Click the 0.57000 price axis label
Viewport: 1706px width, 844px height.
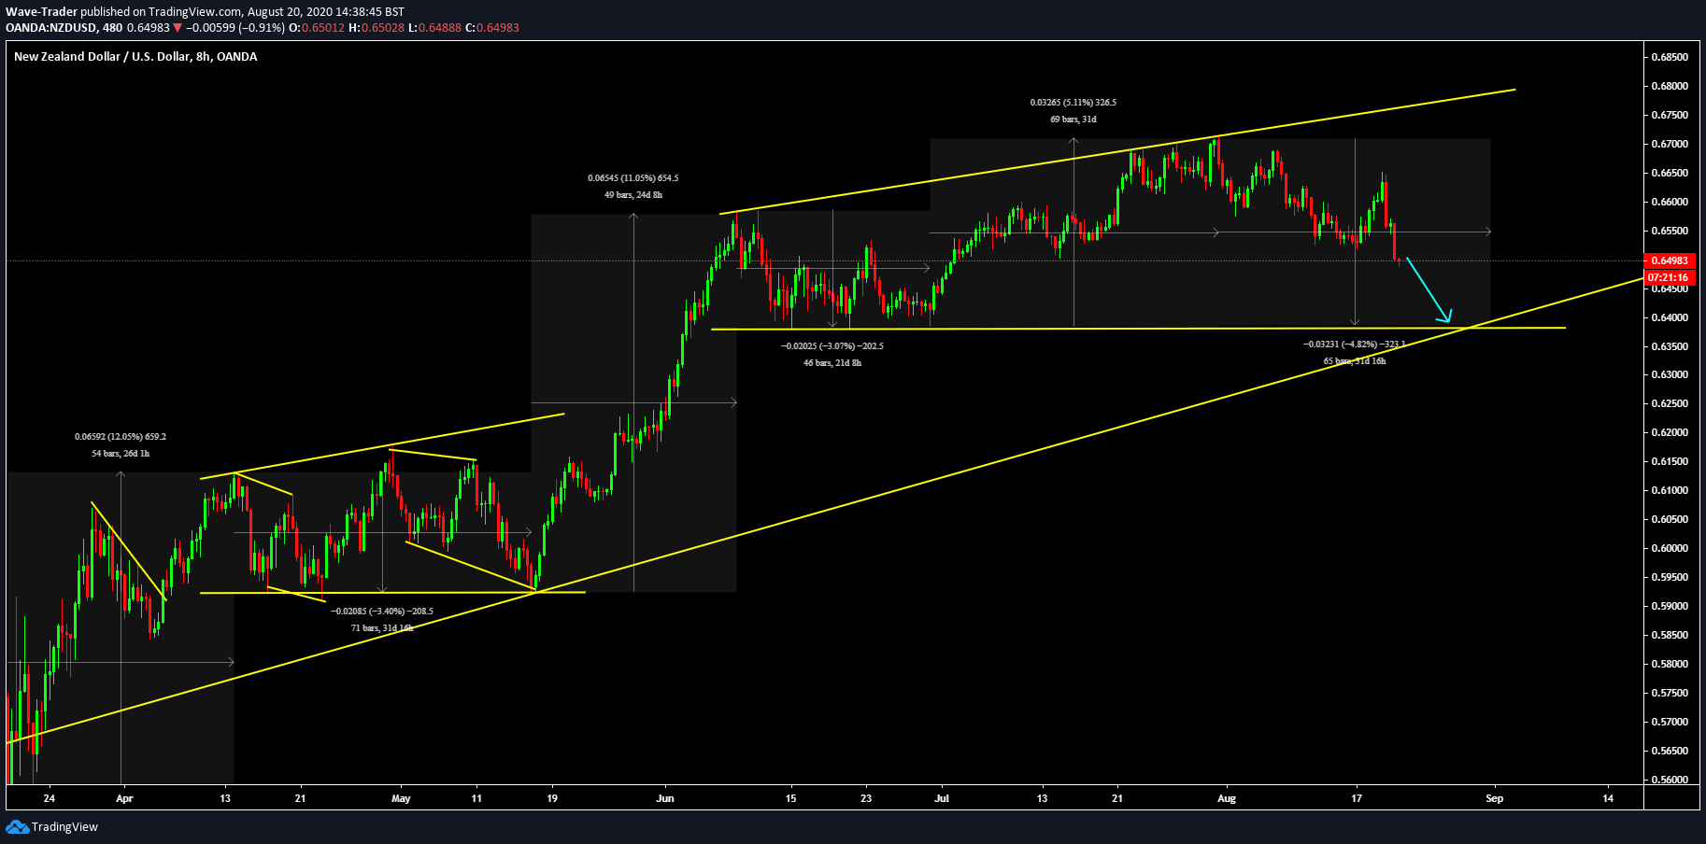(1670, 722)
